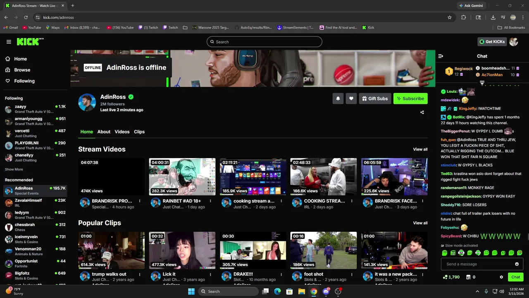Viewport: 529px width, 298px height.
Task: Open vercetti channel in sidebar
Action: point(35,133)
